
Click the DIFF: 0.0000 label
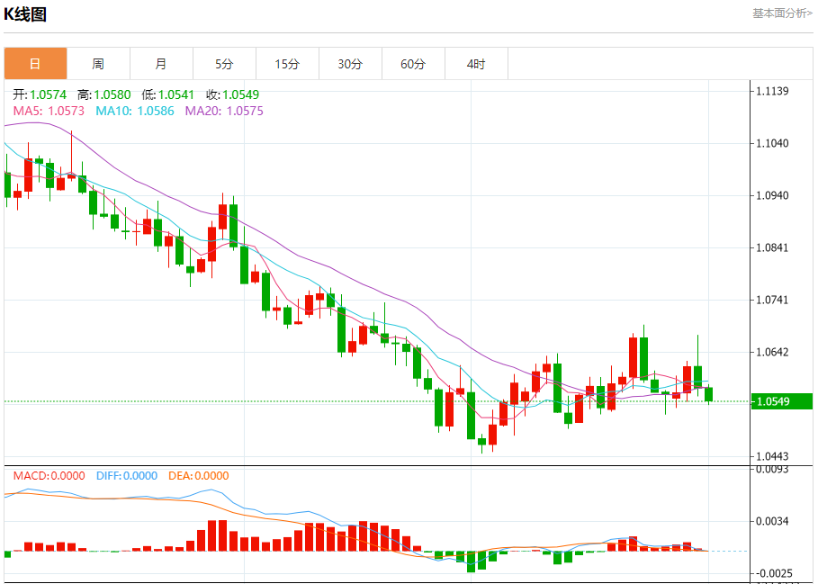127,475
